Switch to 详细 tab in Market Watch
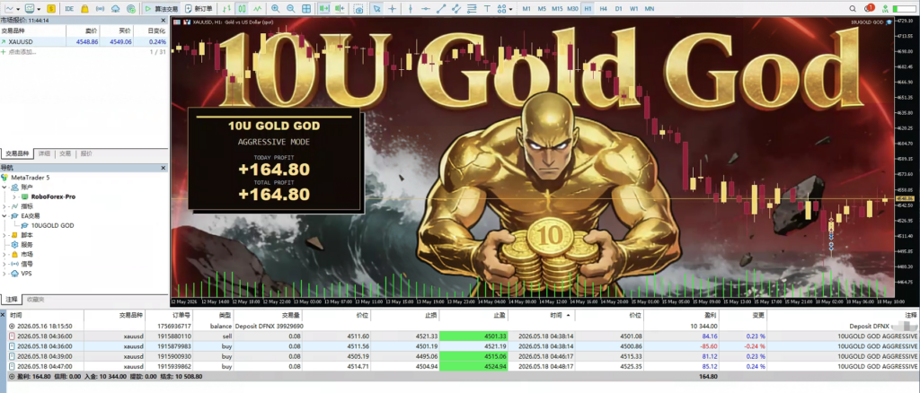The height and width of the screenshot is (393, 920). 44,153
